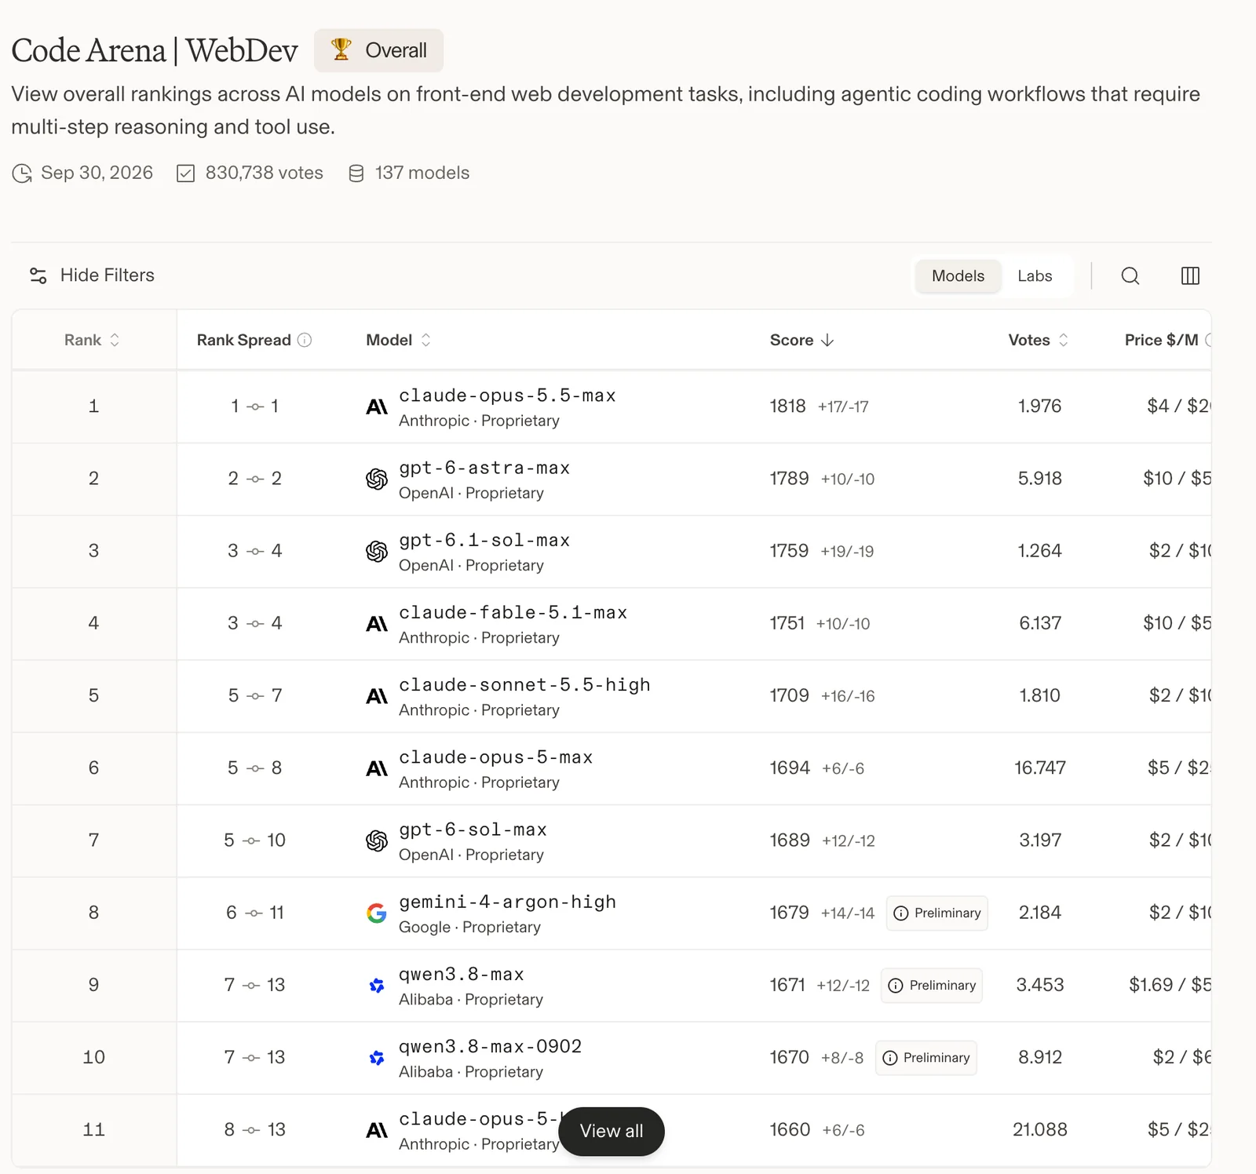Click the 16.747 votes cell
Image resolution: width=1256 pixels, height=1174 pixels.
[1039, 767]
